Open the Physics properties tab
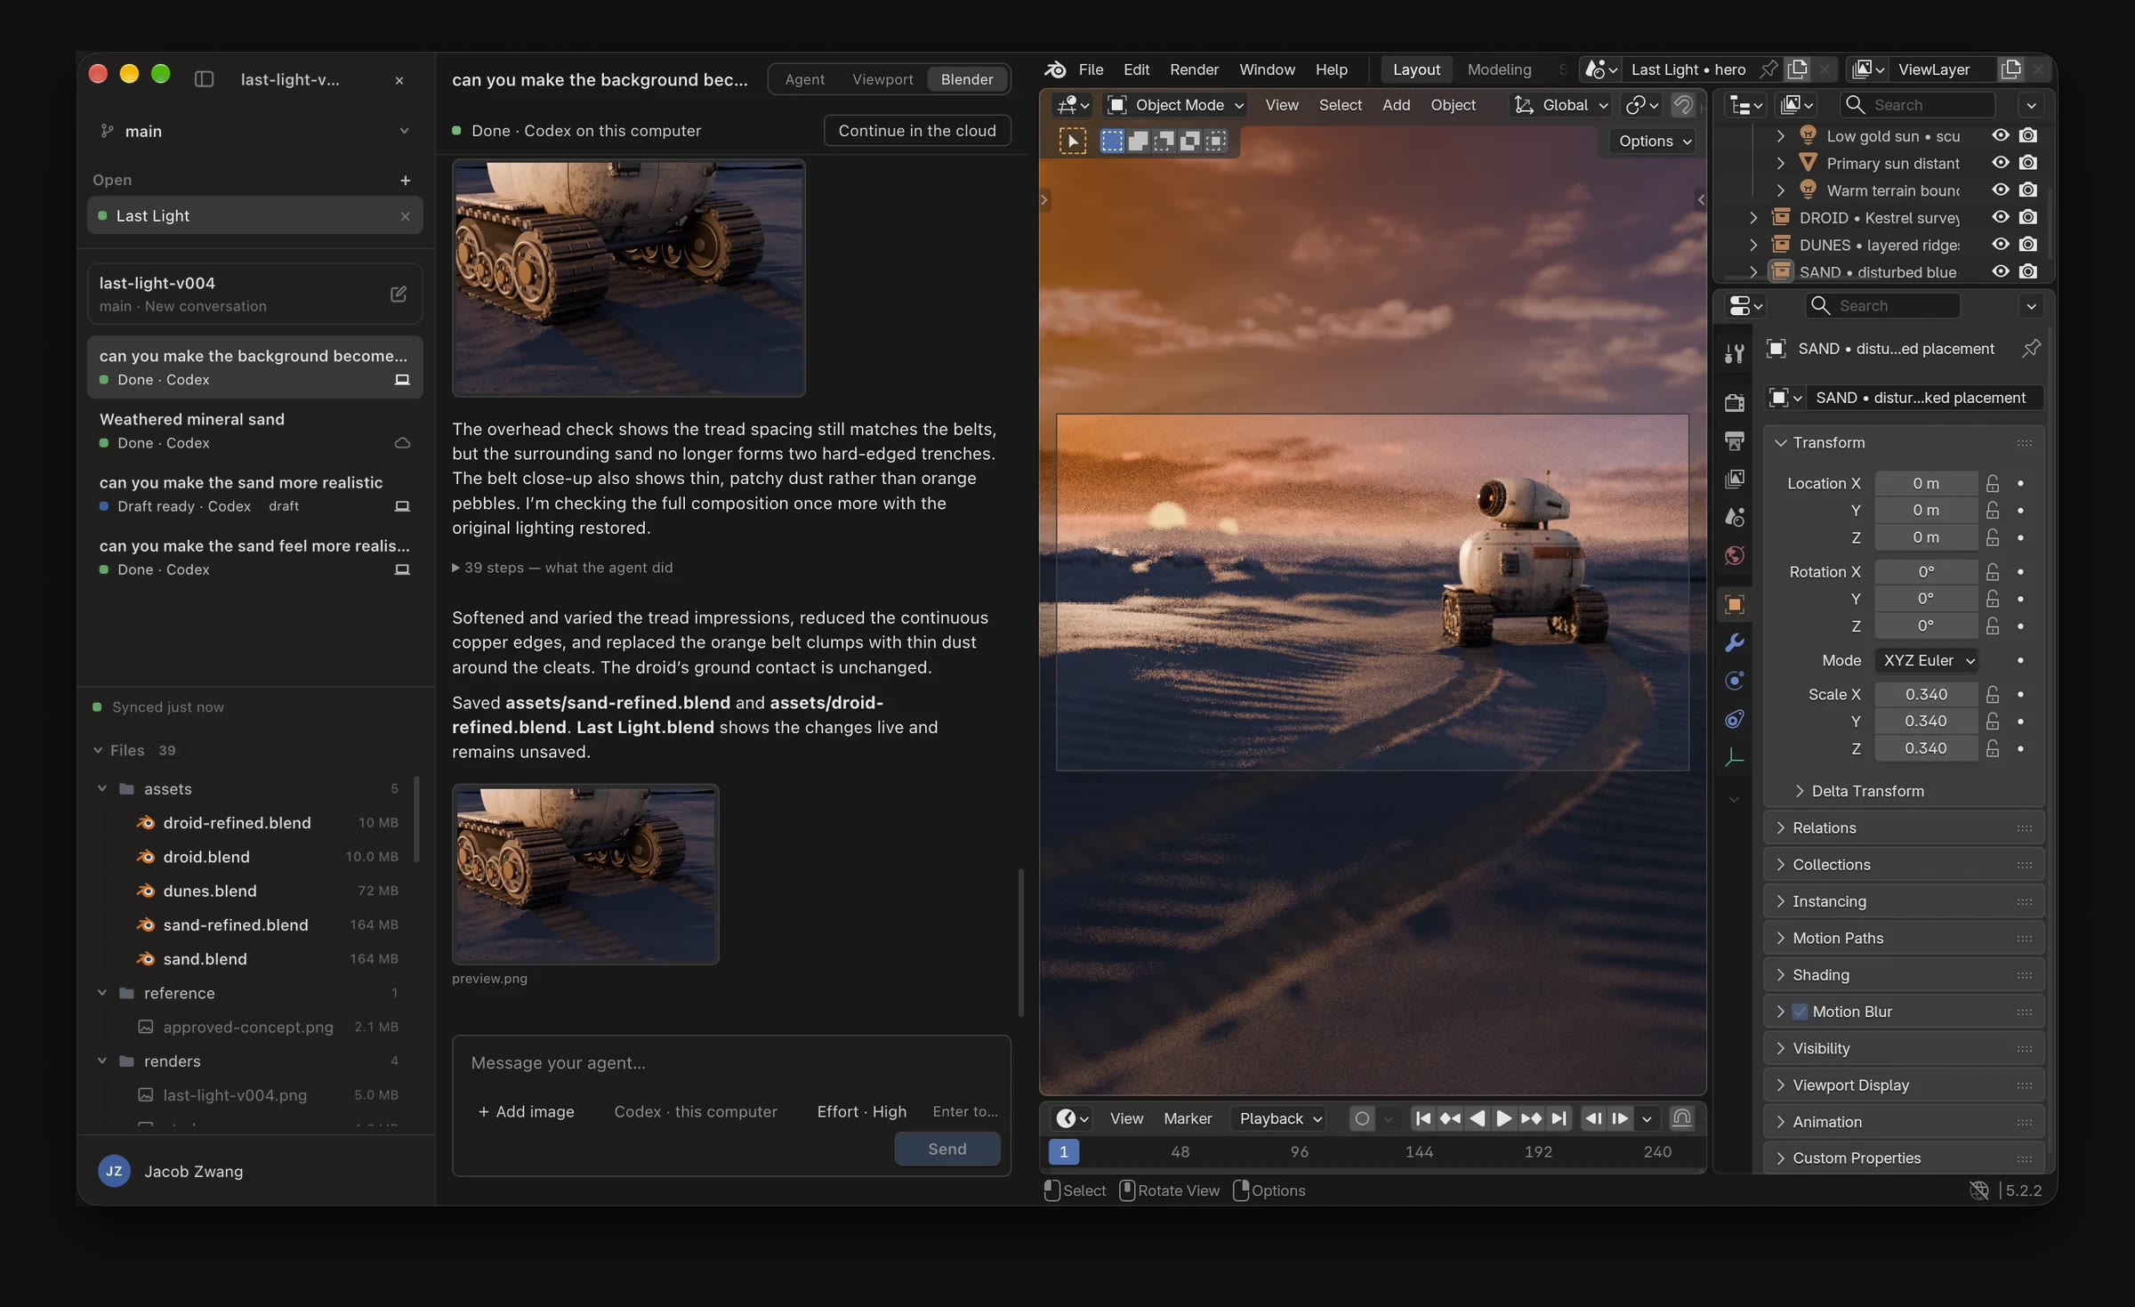 pos(1734,682)
